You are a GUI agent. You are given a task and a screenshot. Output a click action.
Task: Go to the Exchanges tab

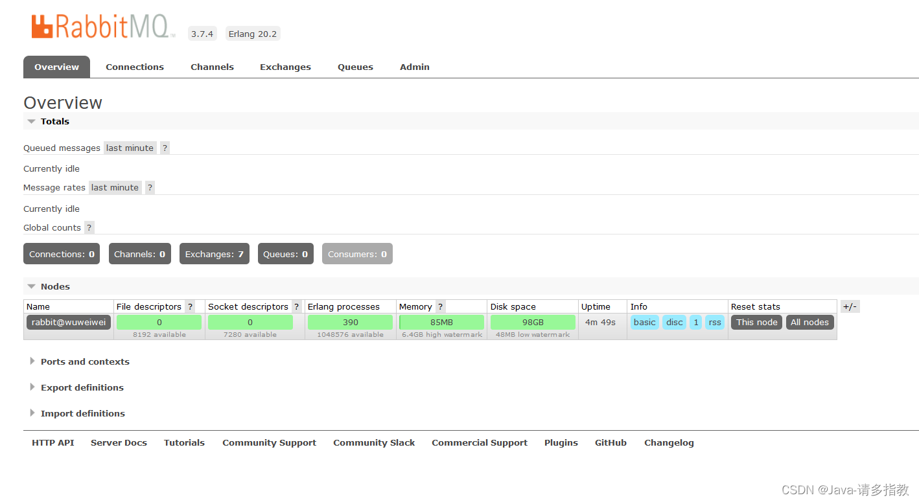(x=285, y=67)
